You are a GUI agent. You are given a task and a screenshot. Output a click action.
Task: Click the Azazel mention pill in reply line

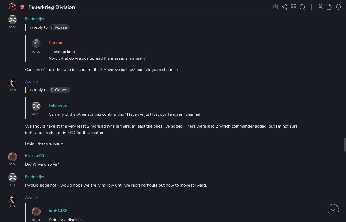(59, 27)
